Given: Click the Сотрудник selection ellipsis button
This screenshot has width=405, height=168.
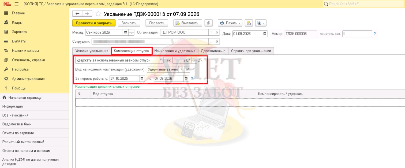Looking at the screenshot, I should (x=211, y=42).
